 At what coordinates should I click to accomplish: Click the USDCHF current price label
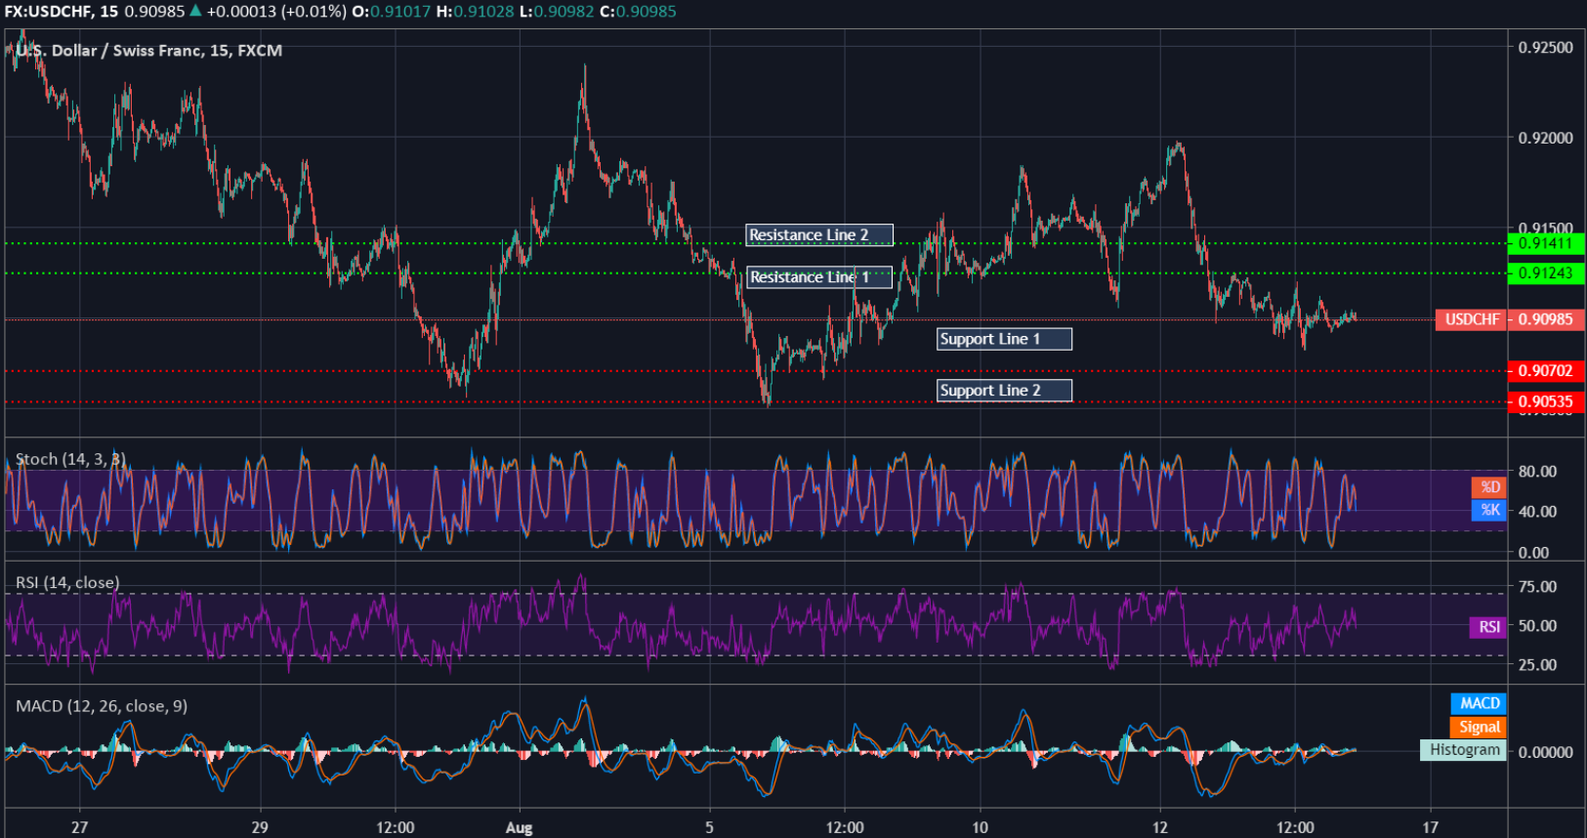tap(1471, 319)
